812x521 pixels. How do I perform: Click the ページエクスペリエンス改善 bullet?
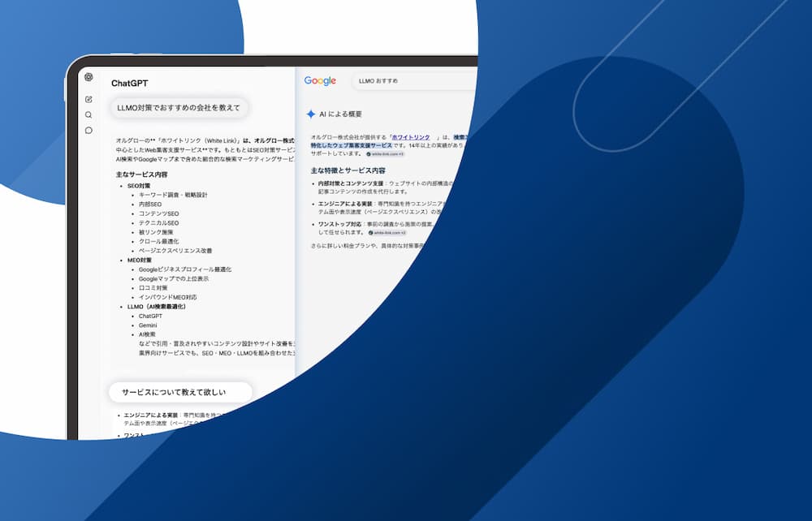[175, 251]
